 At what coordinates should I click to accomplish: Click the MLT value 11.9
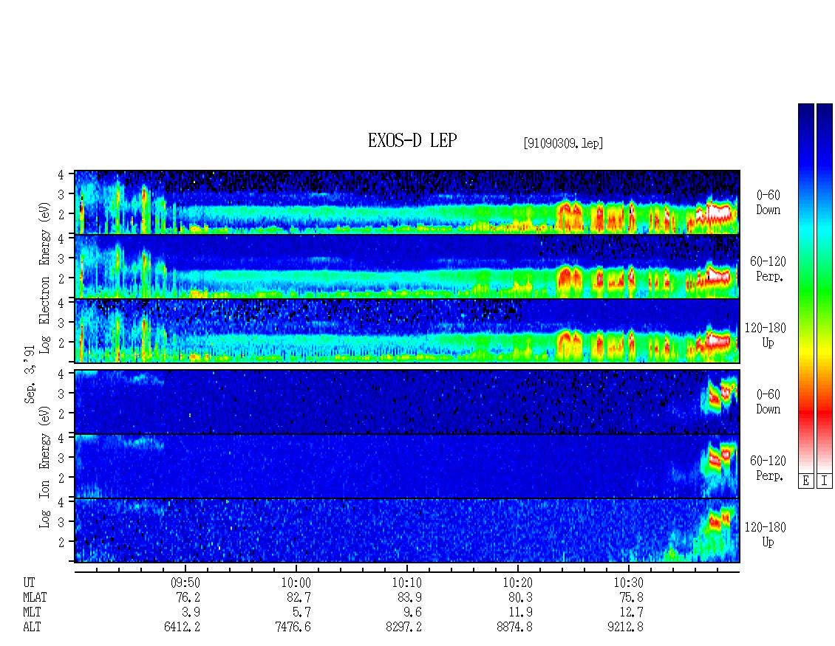point(520,613)
